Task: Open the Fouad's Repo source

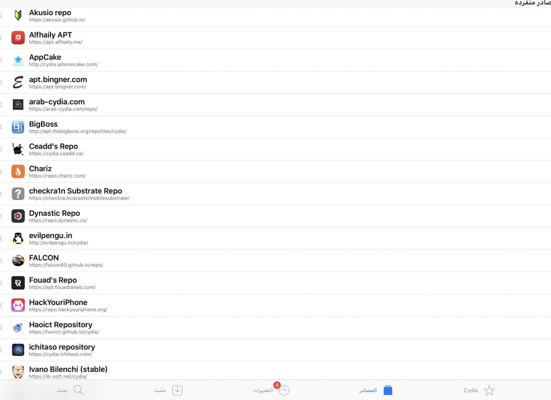Action: coord(275,283)
